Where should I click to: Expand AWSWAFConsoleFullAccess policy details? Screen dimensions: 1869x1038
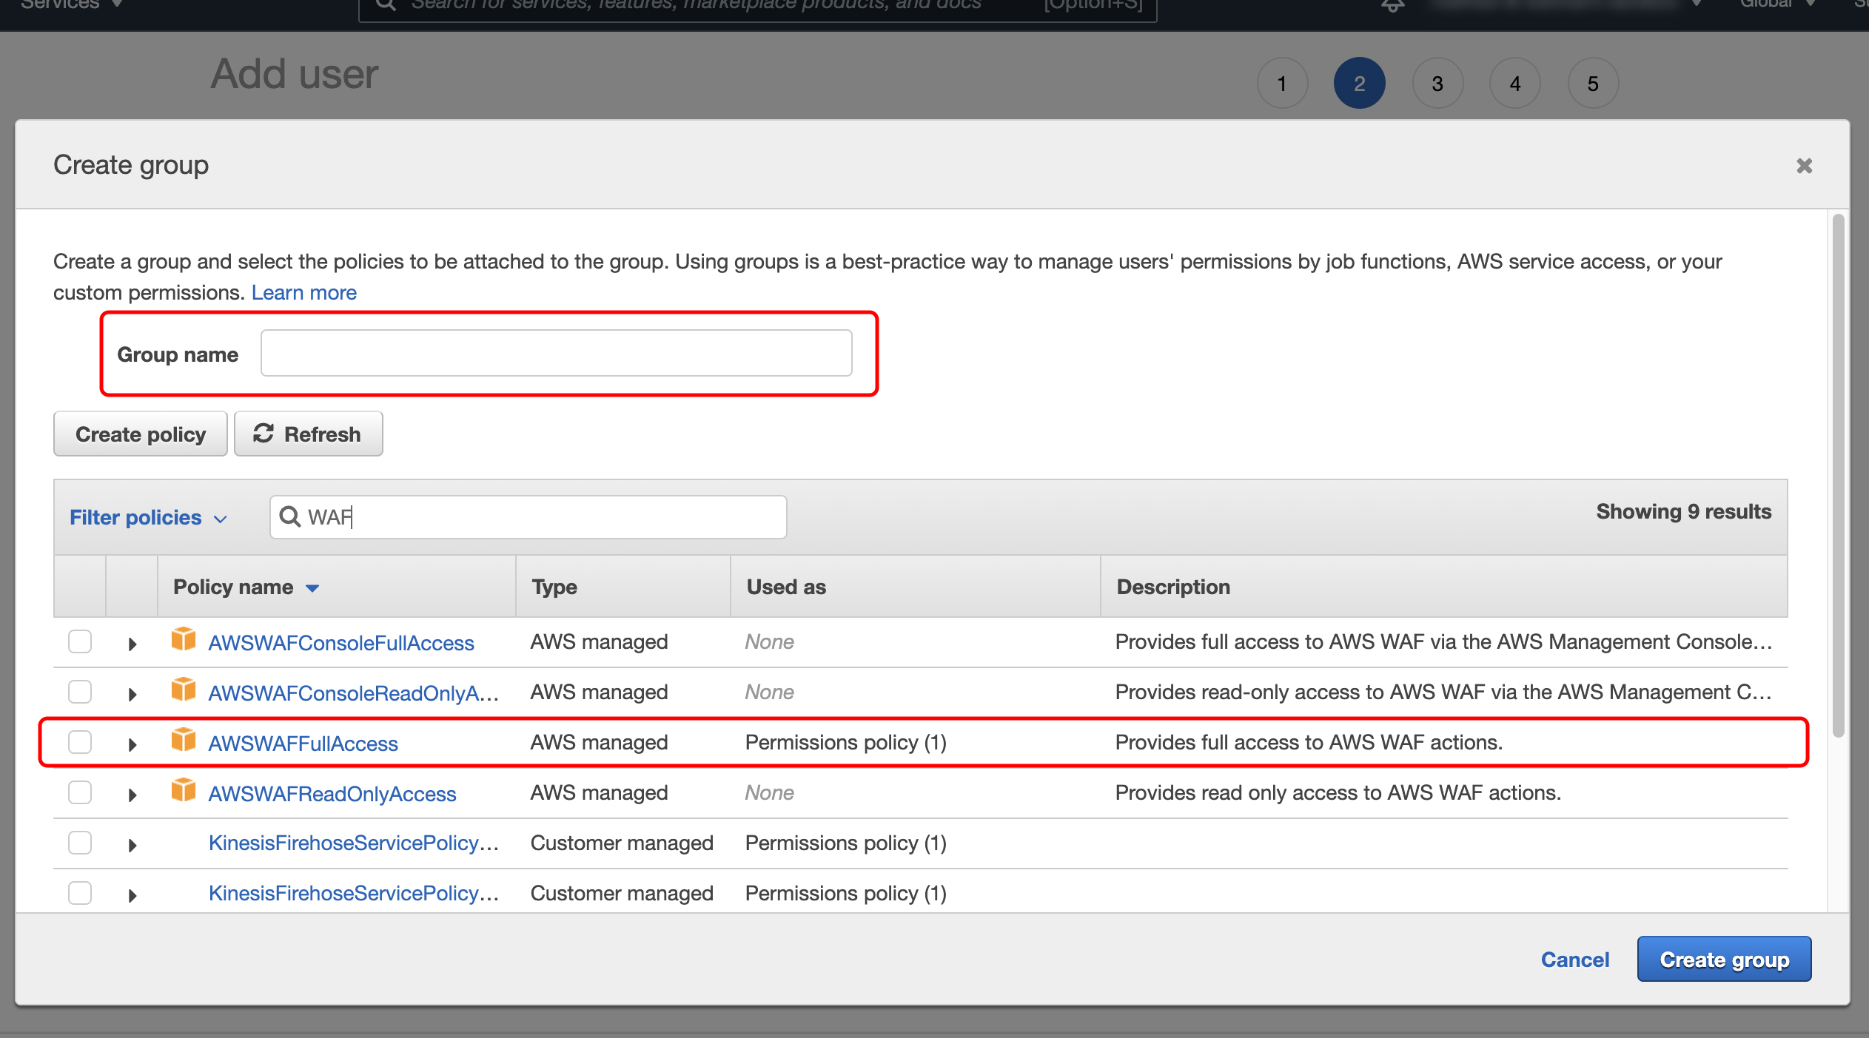click(132, 644)
